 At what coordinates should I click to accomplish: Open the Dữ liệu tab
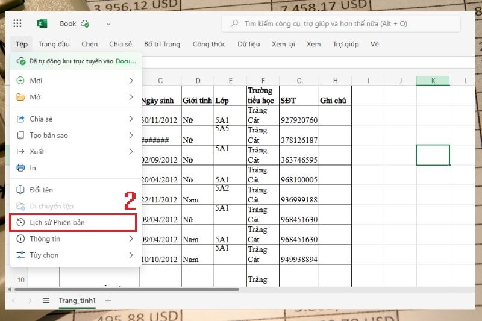(249, 44)
